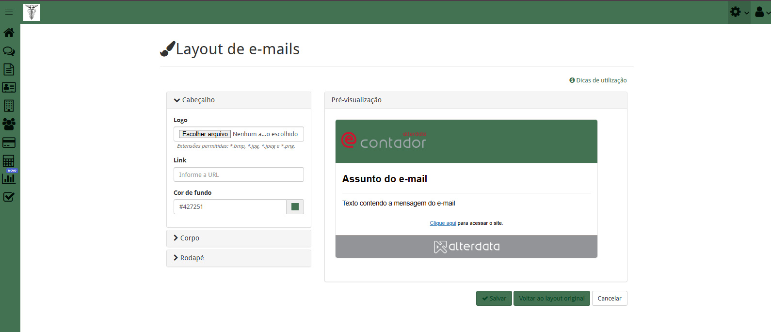Open the building sidebar icon
This screenshot has width=771, height=332.
click(x=9, y=106)
